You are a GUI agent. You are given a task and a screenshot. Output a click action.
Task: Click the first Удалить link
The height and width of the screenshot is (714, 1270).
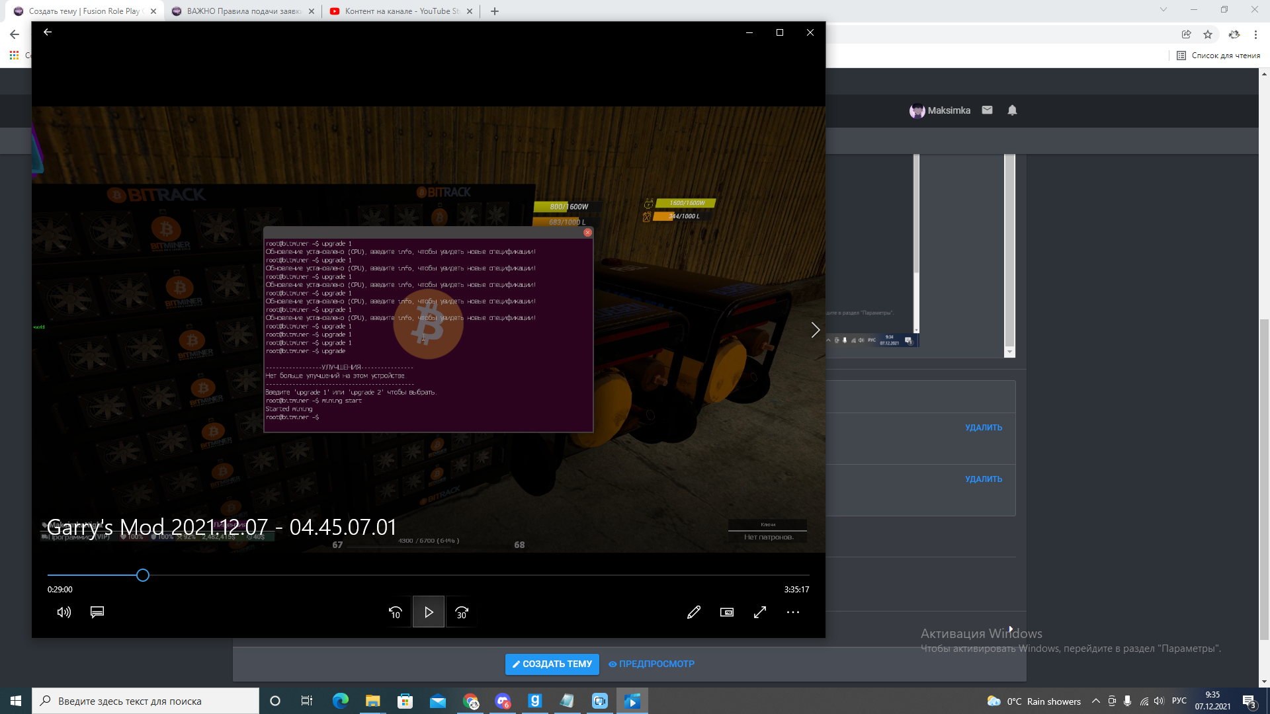(x=983, y=428)
